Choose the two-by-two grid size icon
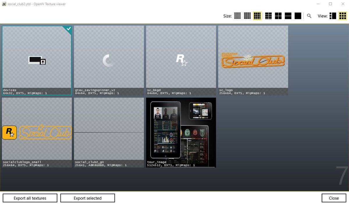Screen dimensions: 349x204 [278, 16]
